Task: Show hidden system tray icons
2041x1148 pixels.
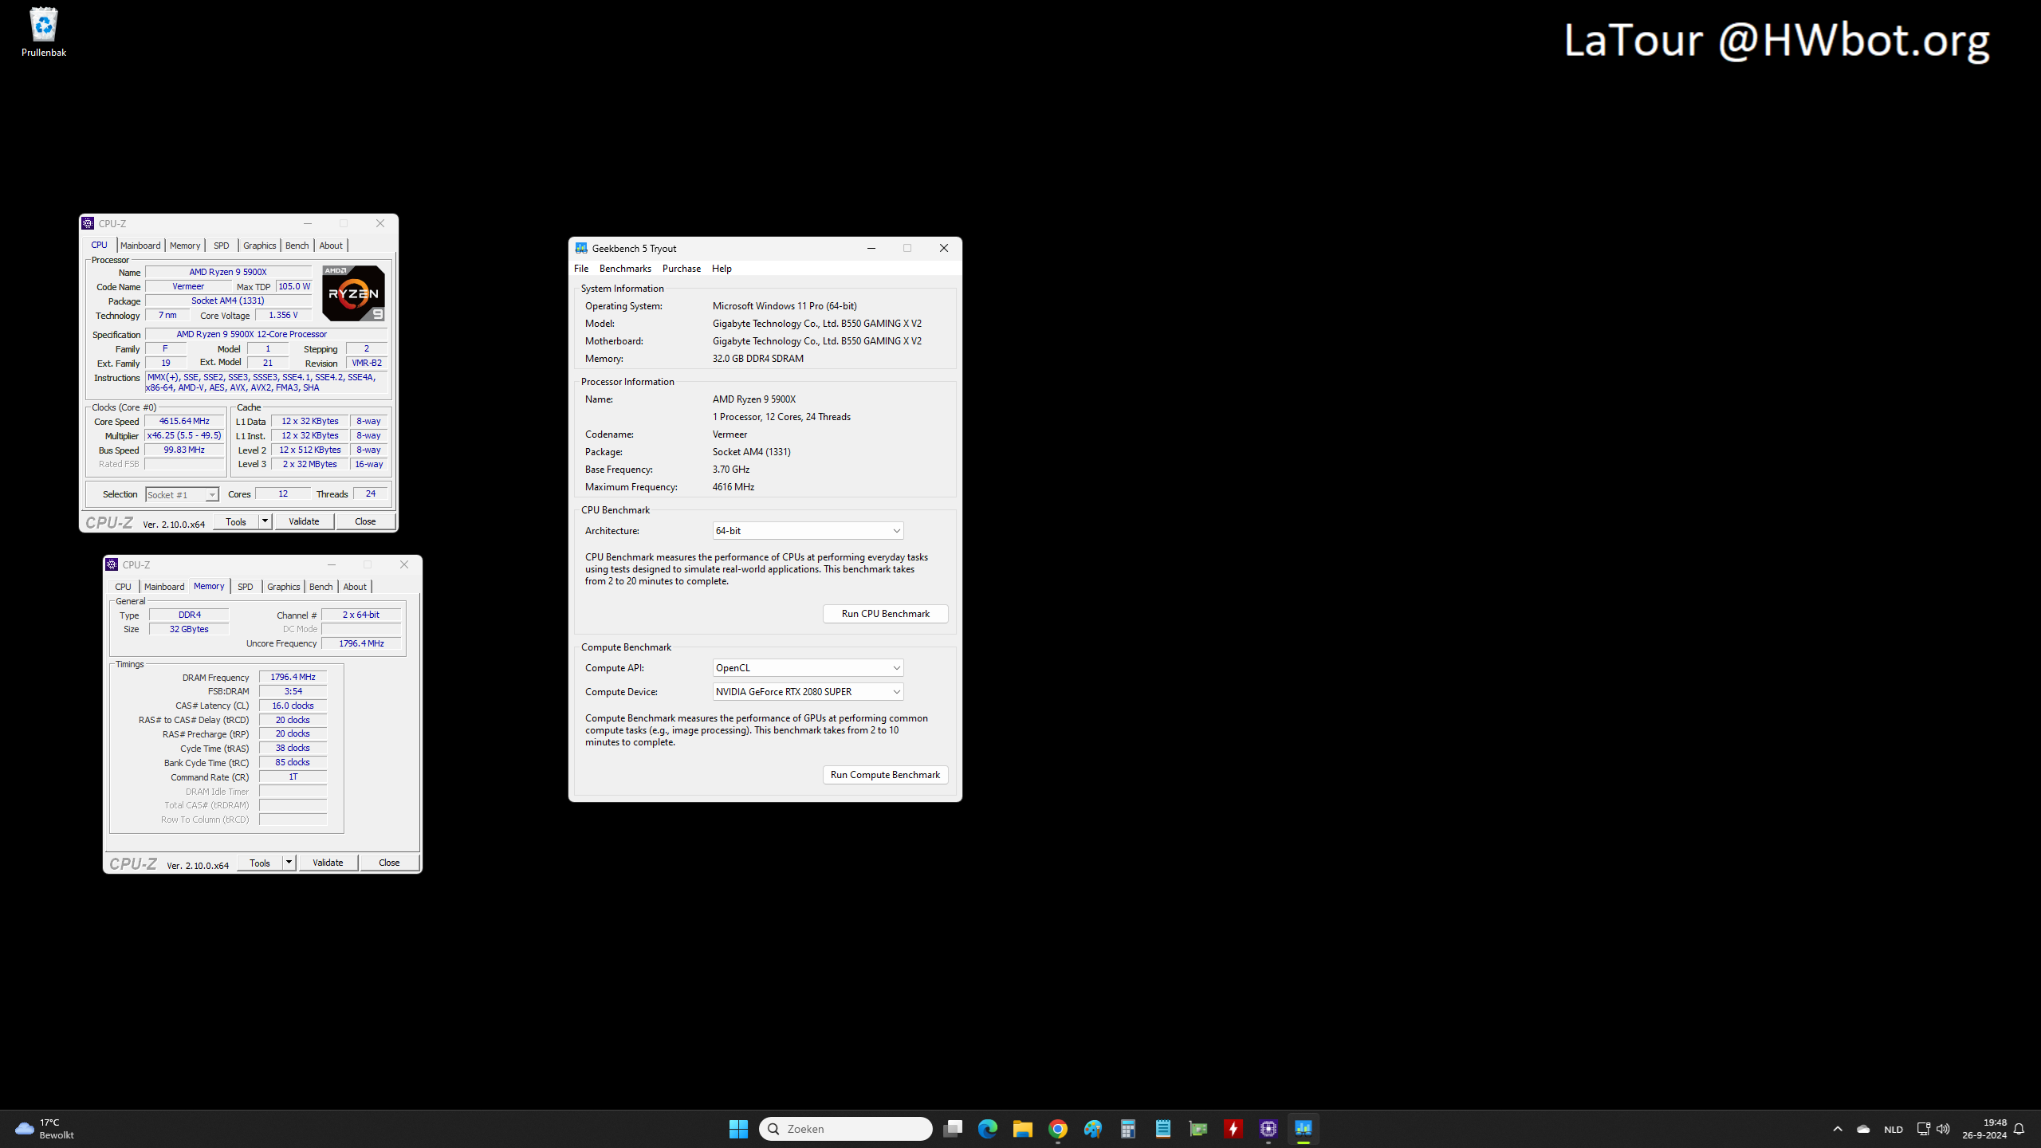Action: [1838, 1129]
